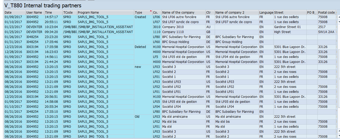Image resolution: width=340 pixels, height=139 pixels.
Task: Select time cell 23:23:20
Action: tap(53, 37)
